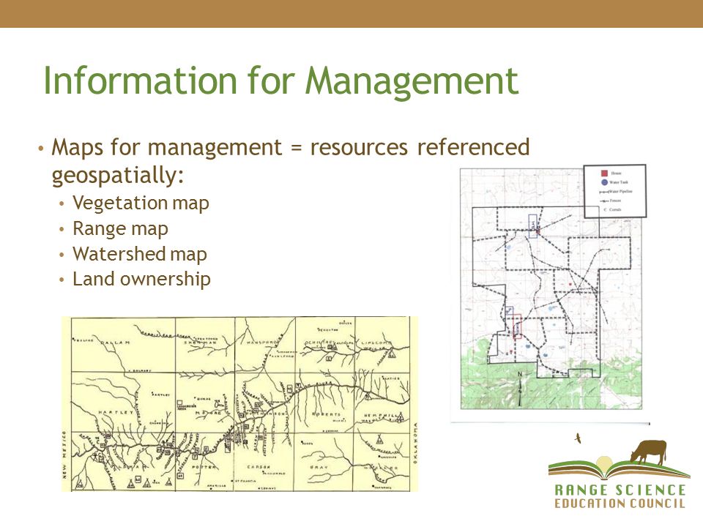
Task: Click the blue Water Tank legend symbol
Action: point(604,182)
